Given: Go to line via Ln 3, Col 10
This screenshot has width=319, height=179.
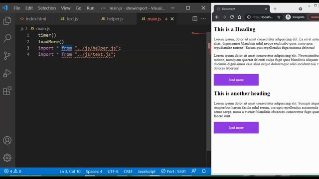Looking at the screenshot, I should pos(70,171).
